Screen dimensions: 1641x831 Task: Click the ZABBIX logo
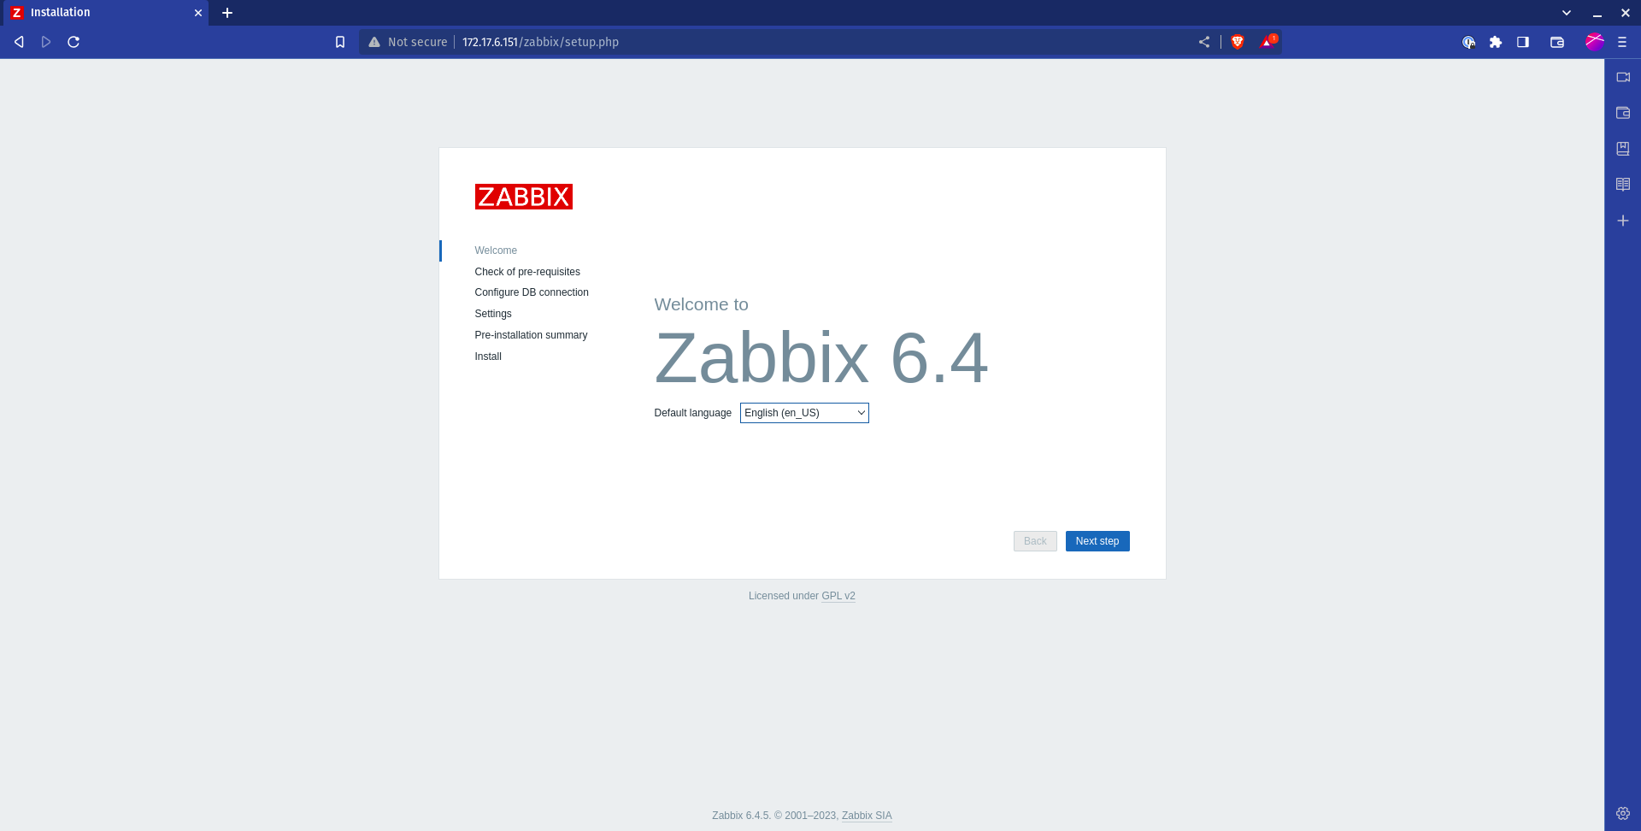pos(524,197)
